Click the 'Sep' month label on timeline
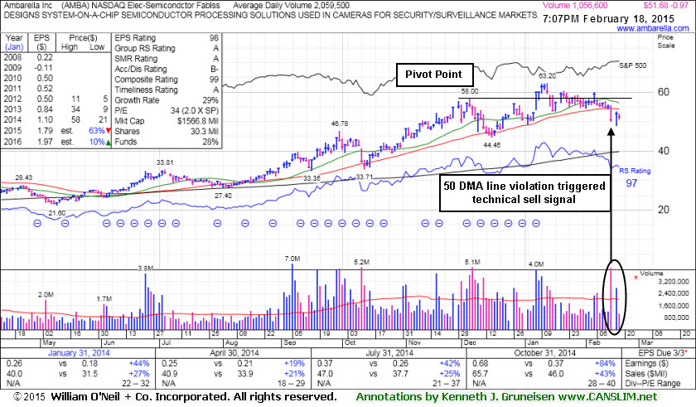The height and width of the screenshot is (407, 696). click(x=290, y=342)
